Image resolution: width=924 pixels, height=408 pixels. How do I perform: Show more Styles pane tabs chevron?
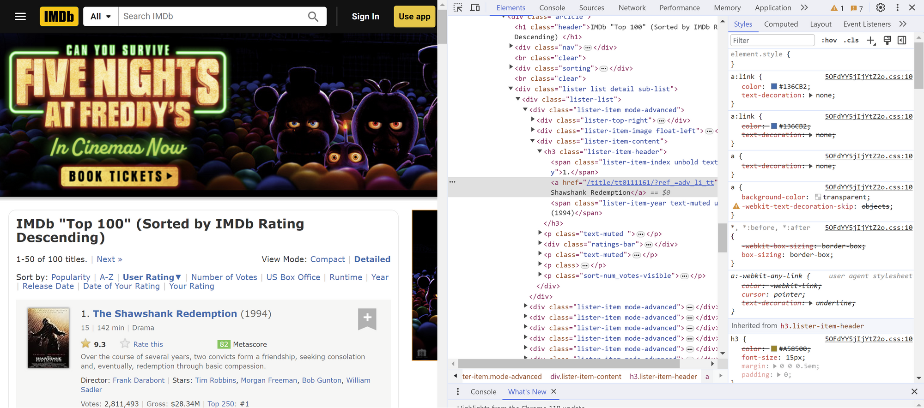903,24
